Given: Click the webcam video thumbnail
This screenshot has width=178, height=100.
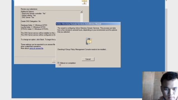Looking at the screenshot, I should click(160, 86).
